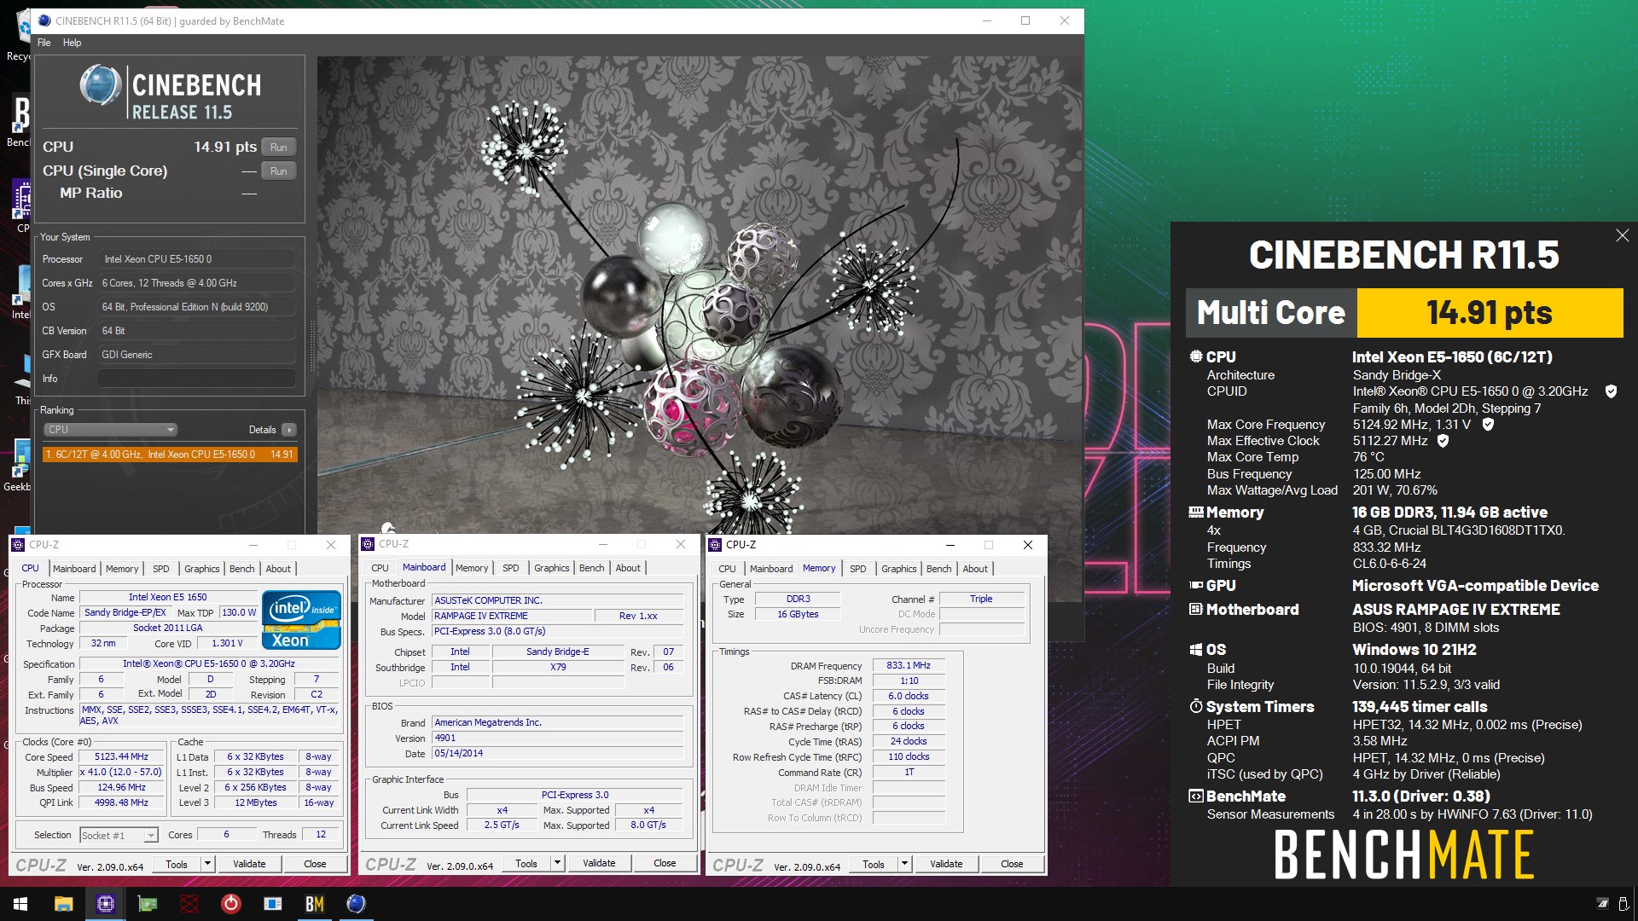Click the Cinebench sphere logo
The width and height of the screenshot is (1638, 921).
click(x=101, y=85)
